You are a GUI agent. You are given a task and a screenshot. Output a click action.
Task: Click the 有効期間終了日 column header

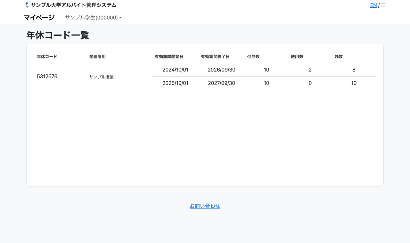point(215,57)
